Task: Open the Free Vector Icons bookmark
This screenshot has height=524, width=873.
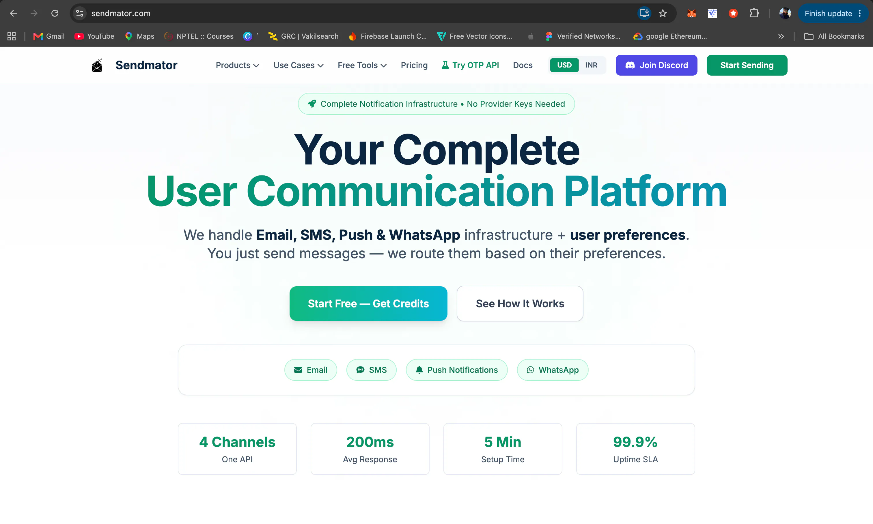Action: point(475,36)
